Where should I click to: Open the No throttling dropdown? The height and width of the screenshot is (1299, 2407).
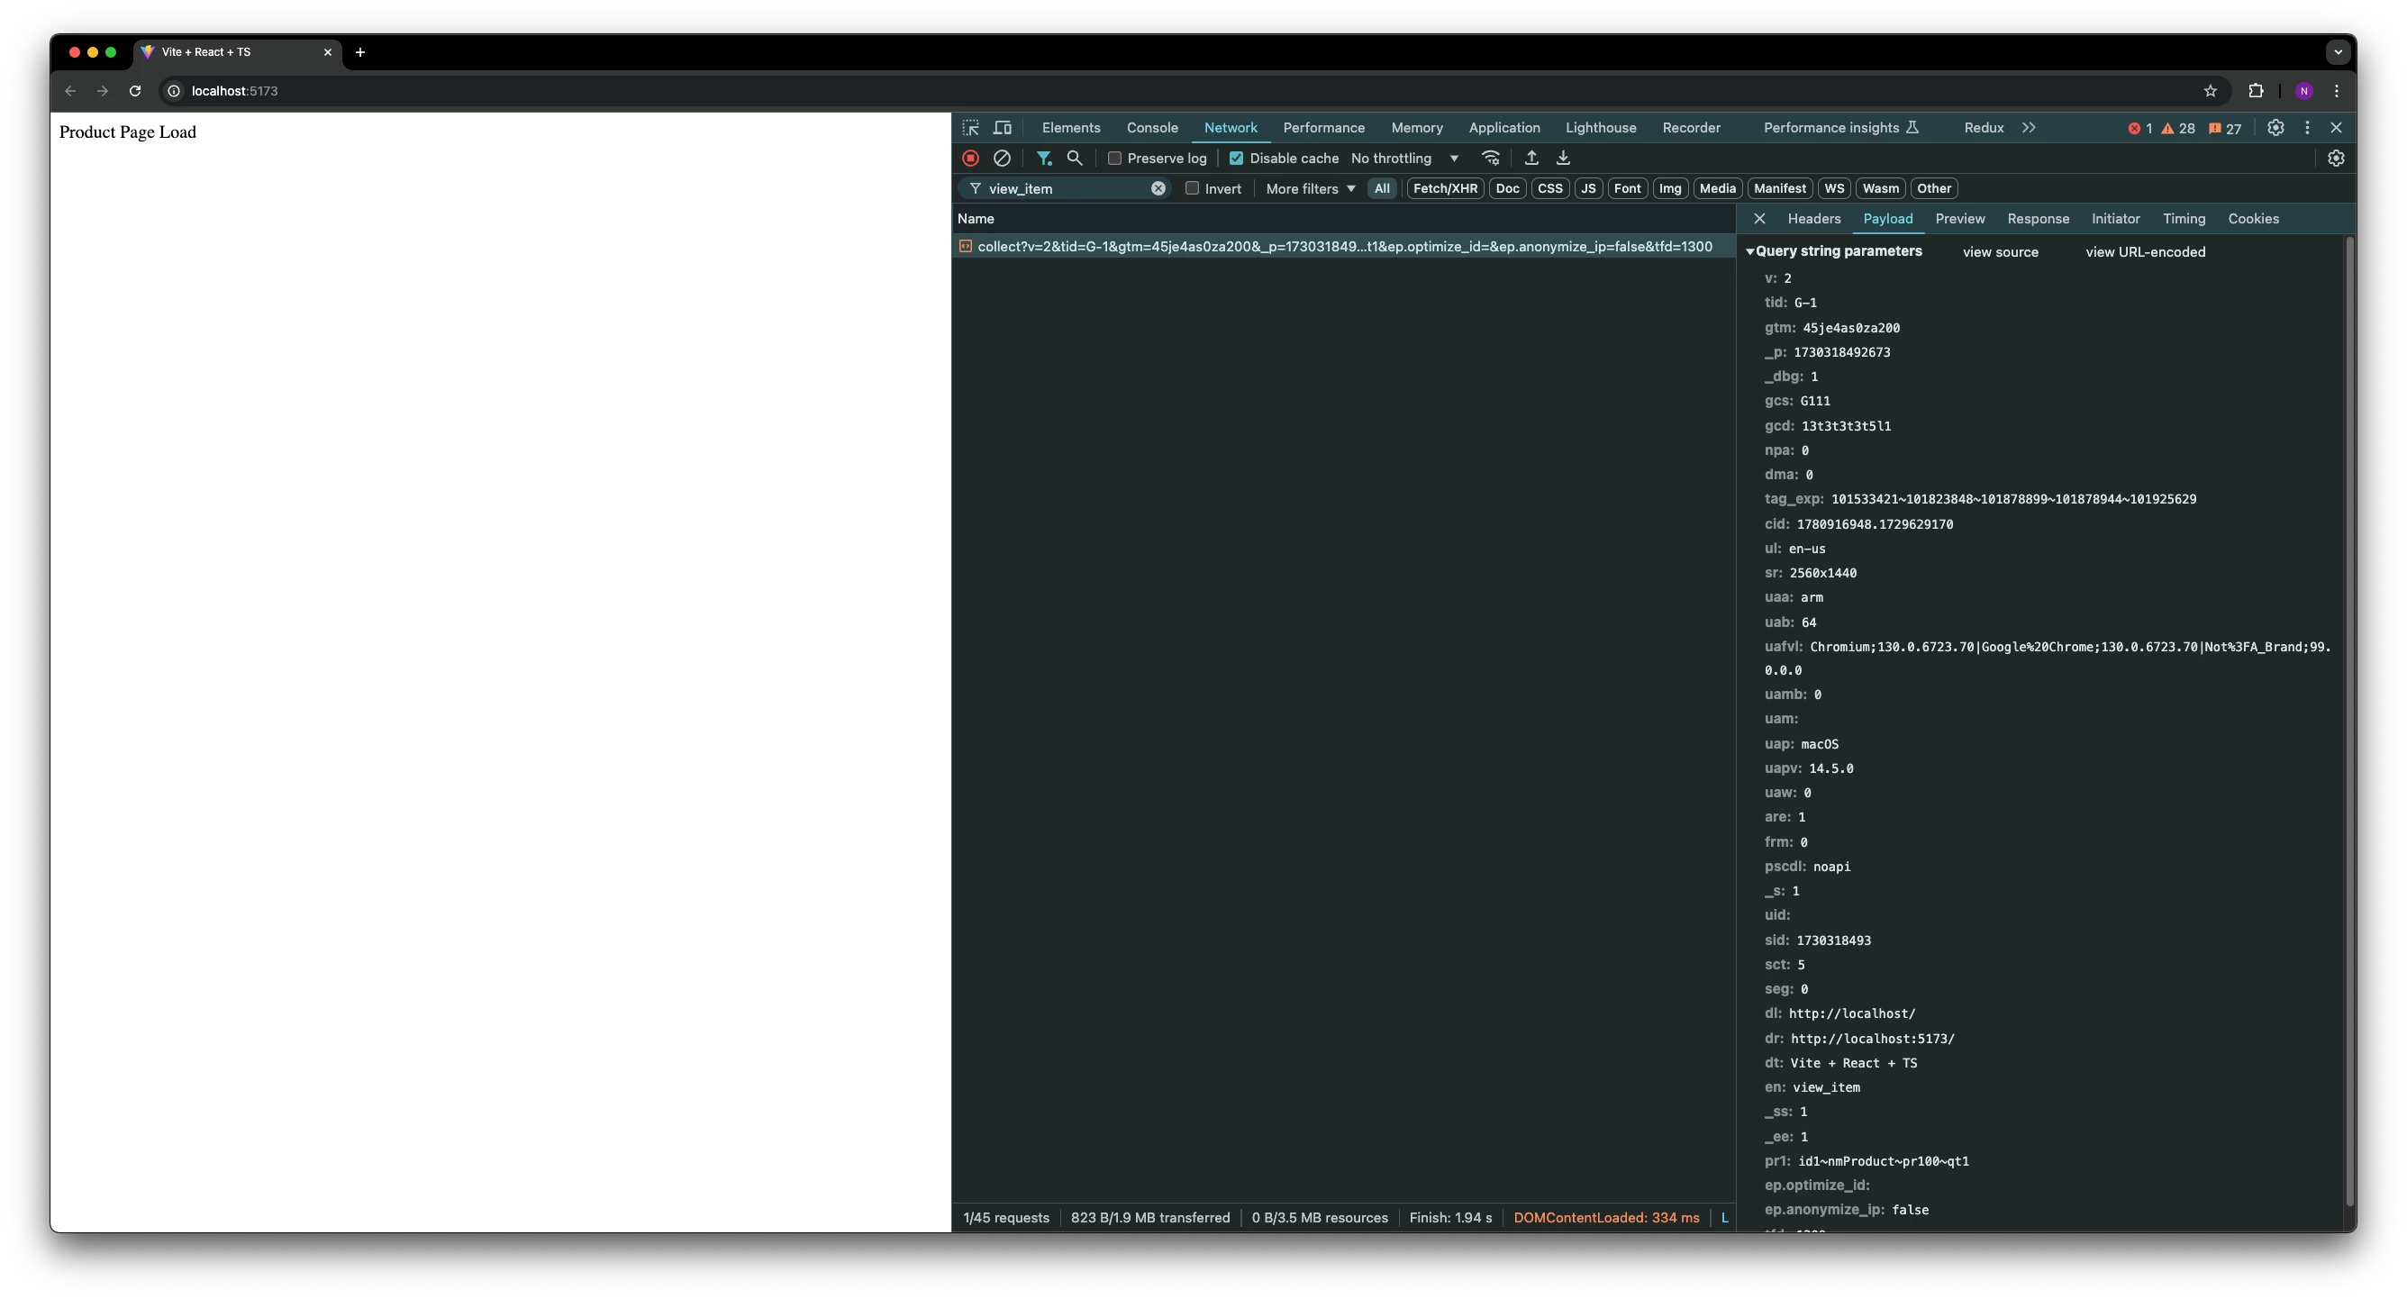[1404, 159]
